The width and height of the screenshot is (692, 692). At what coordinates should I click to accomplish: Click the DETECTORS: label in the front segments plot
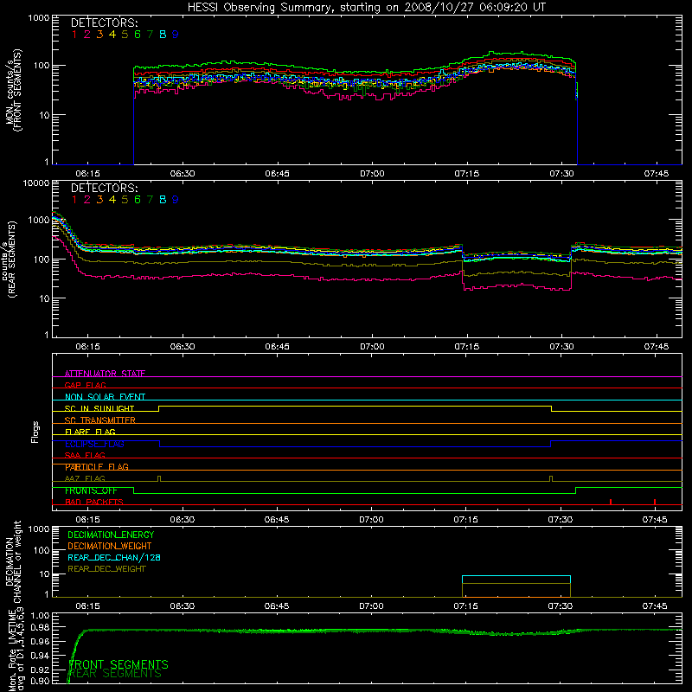[104, 22]
